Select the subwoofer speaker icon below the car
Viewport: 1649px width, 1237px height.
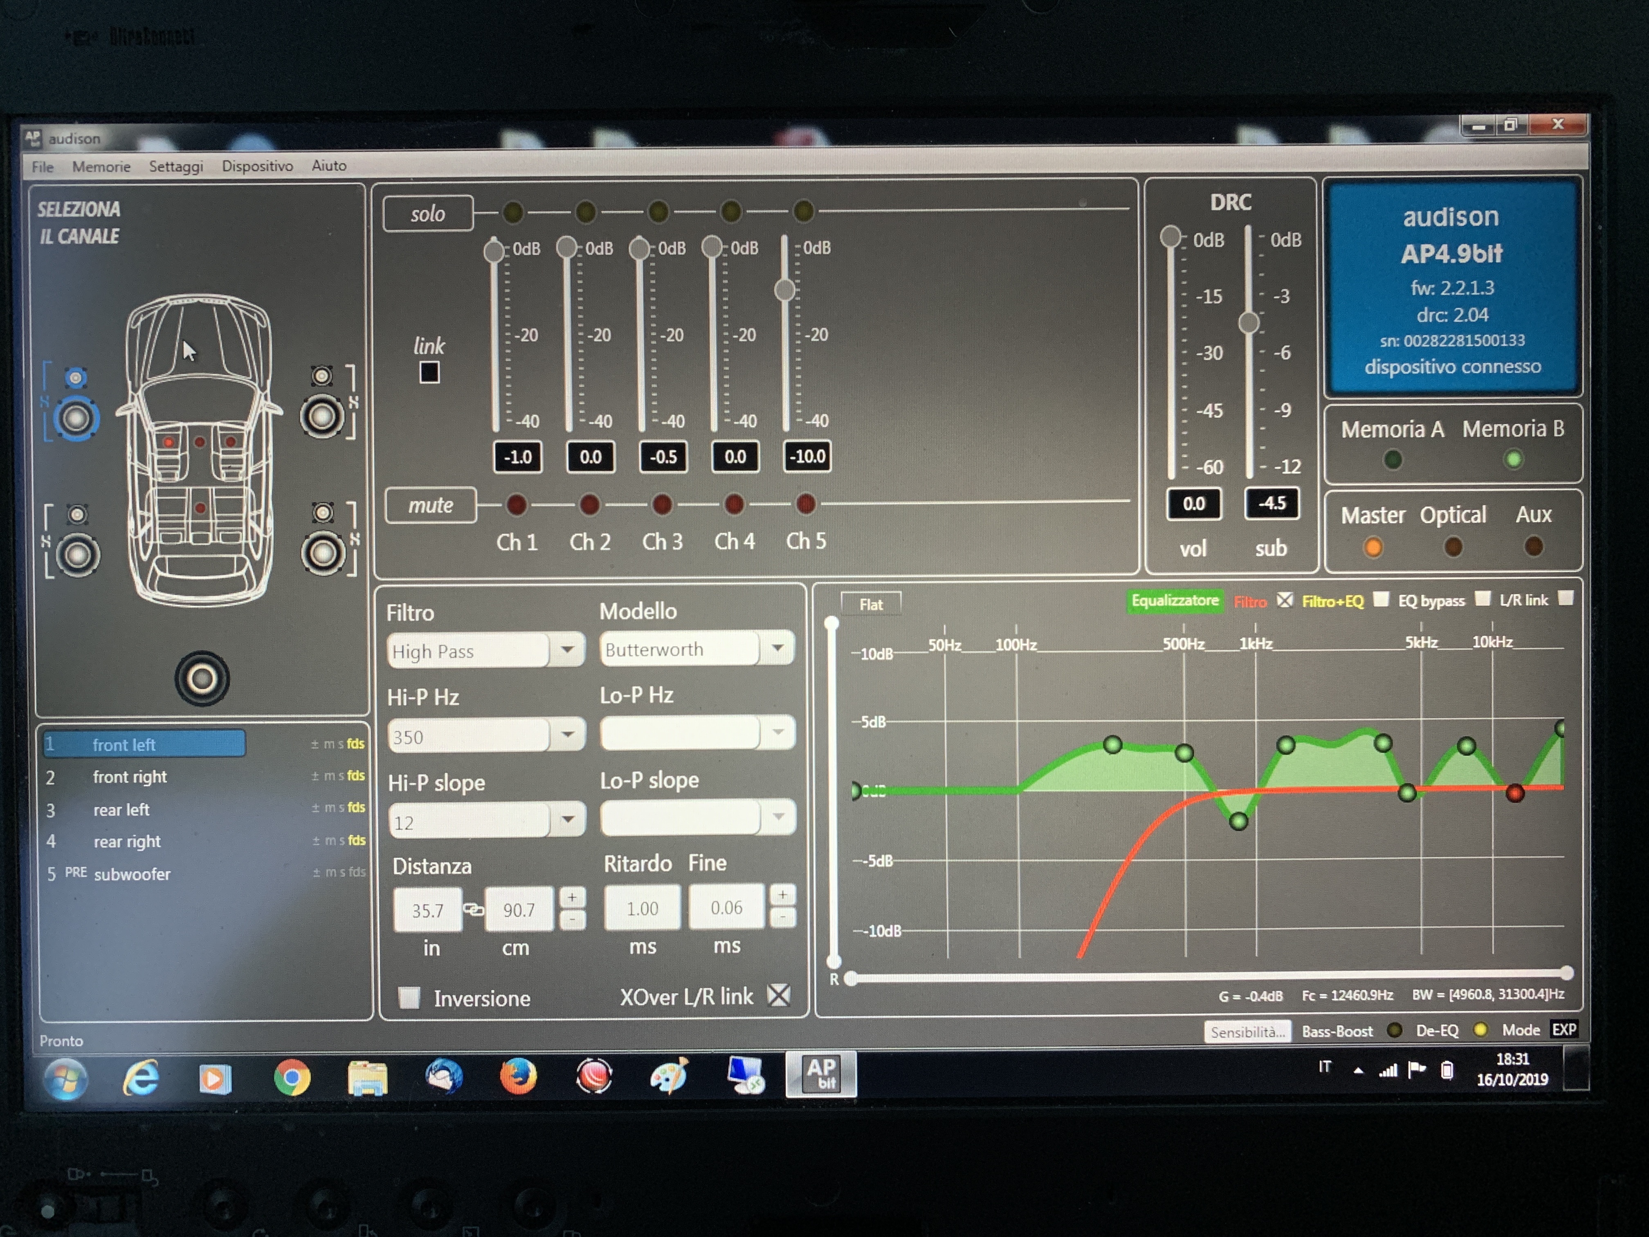(202, 679)
